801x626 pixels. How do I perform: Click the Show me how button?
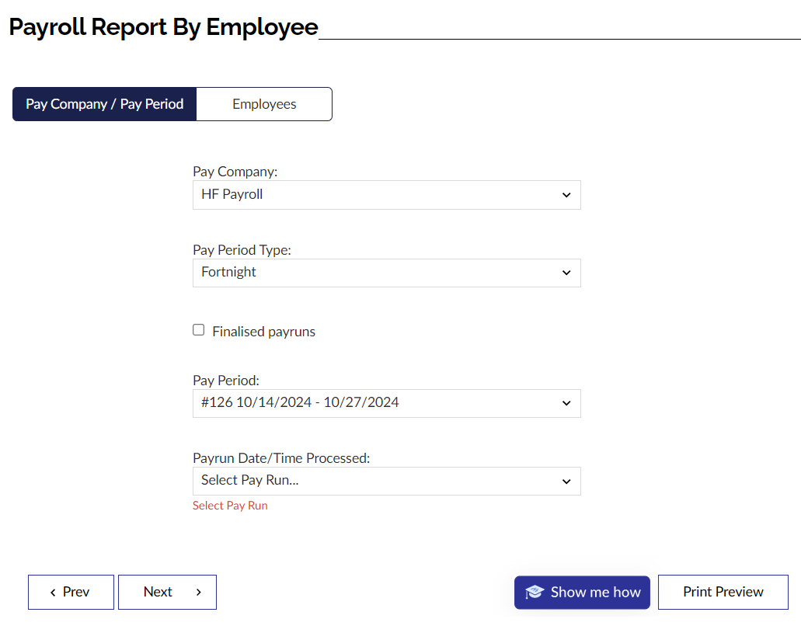pos(582,593)
